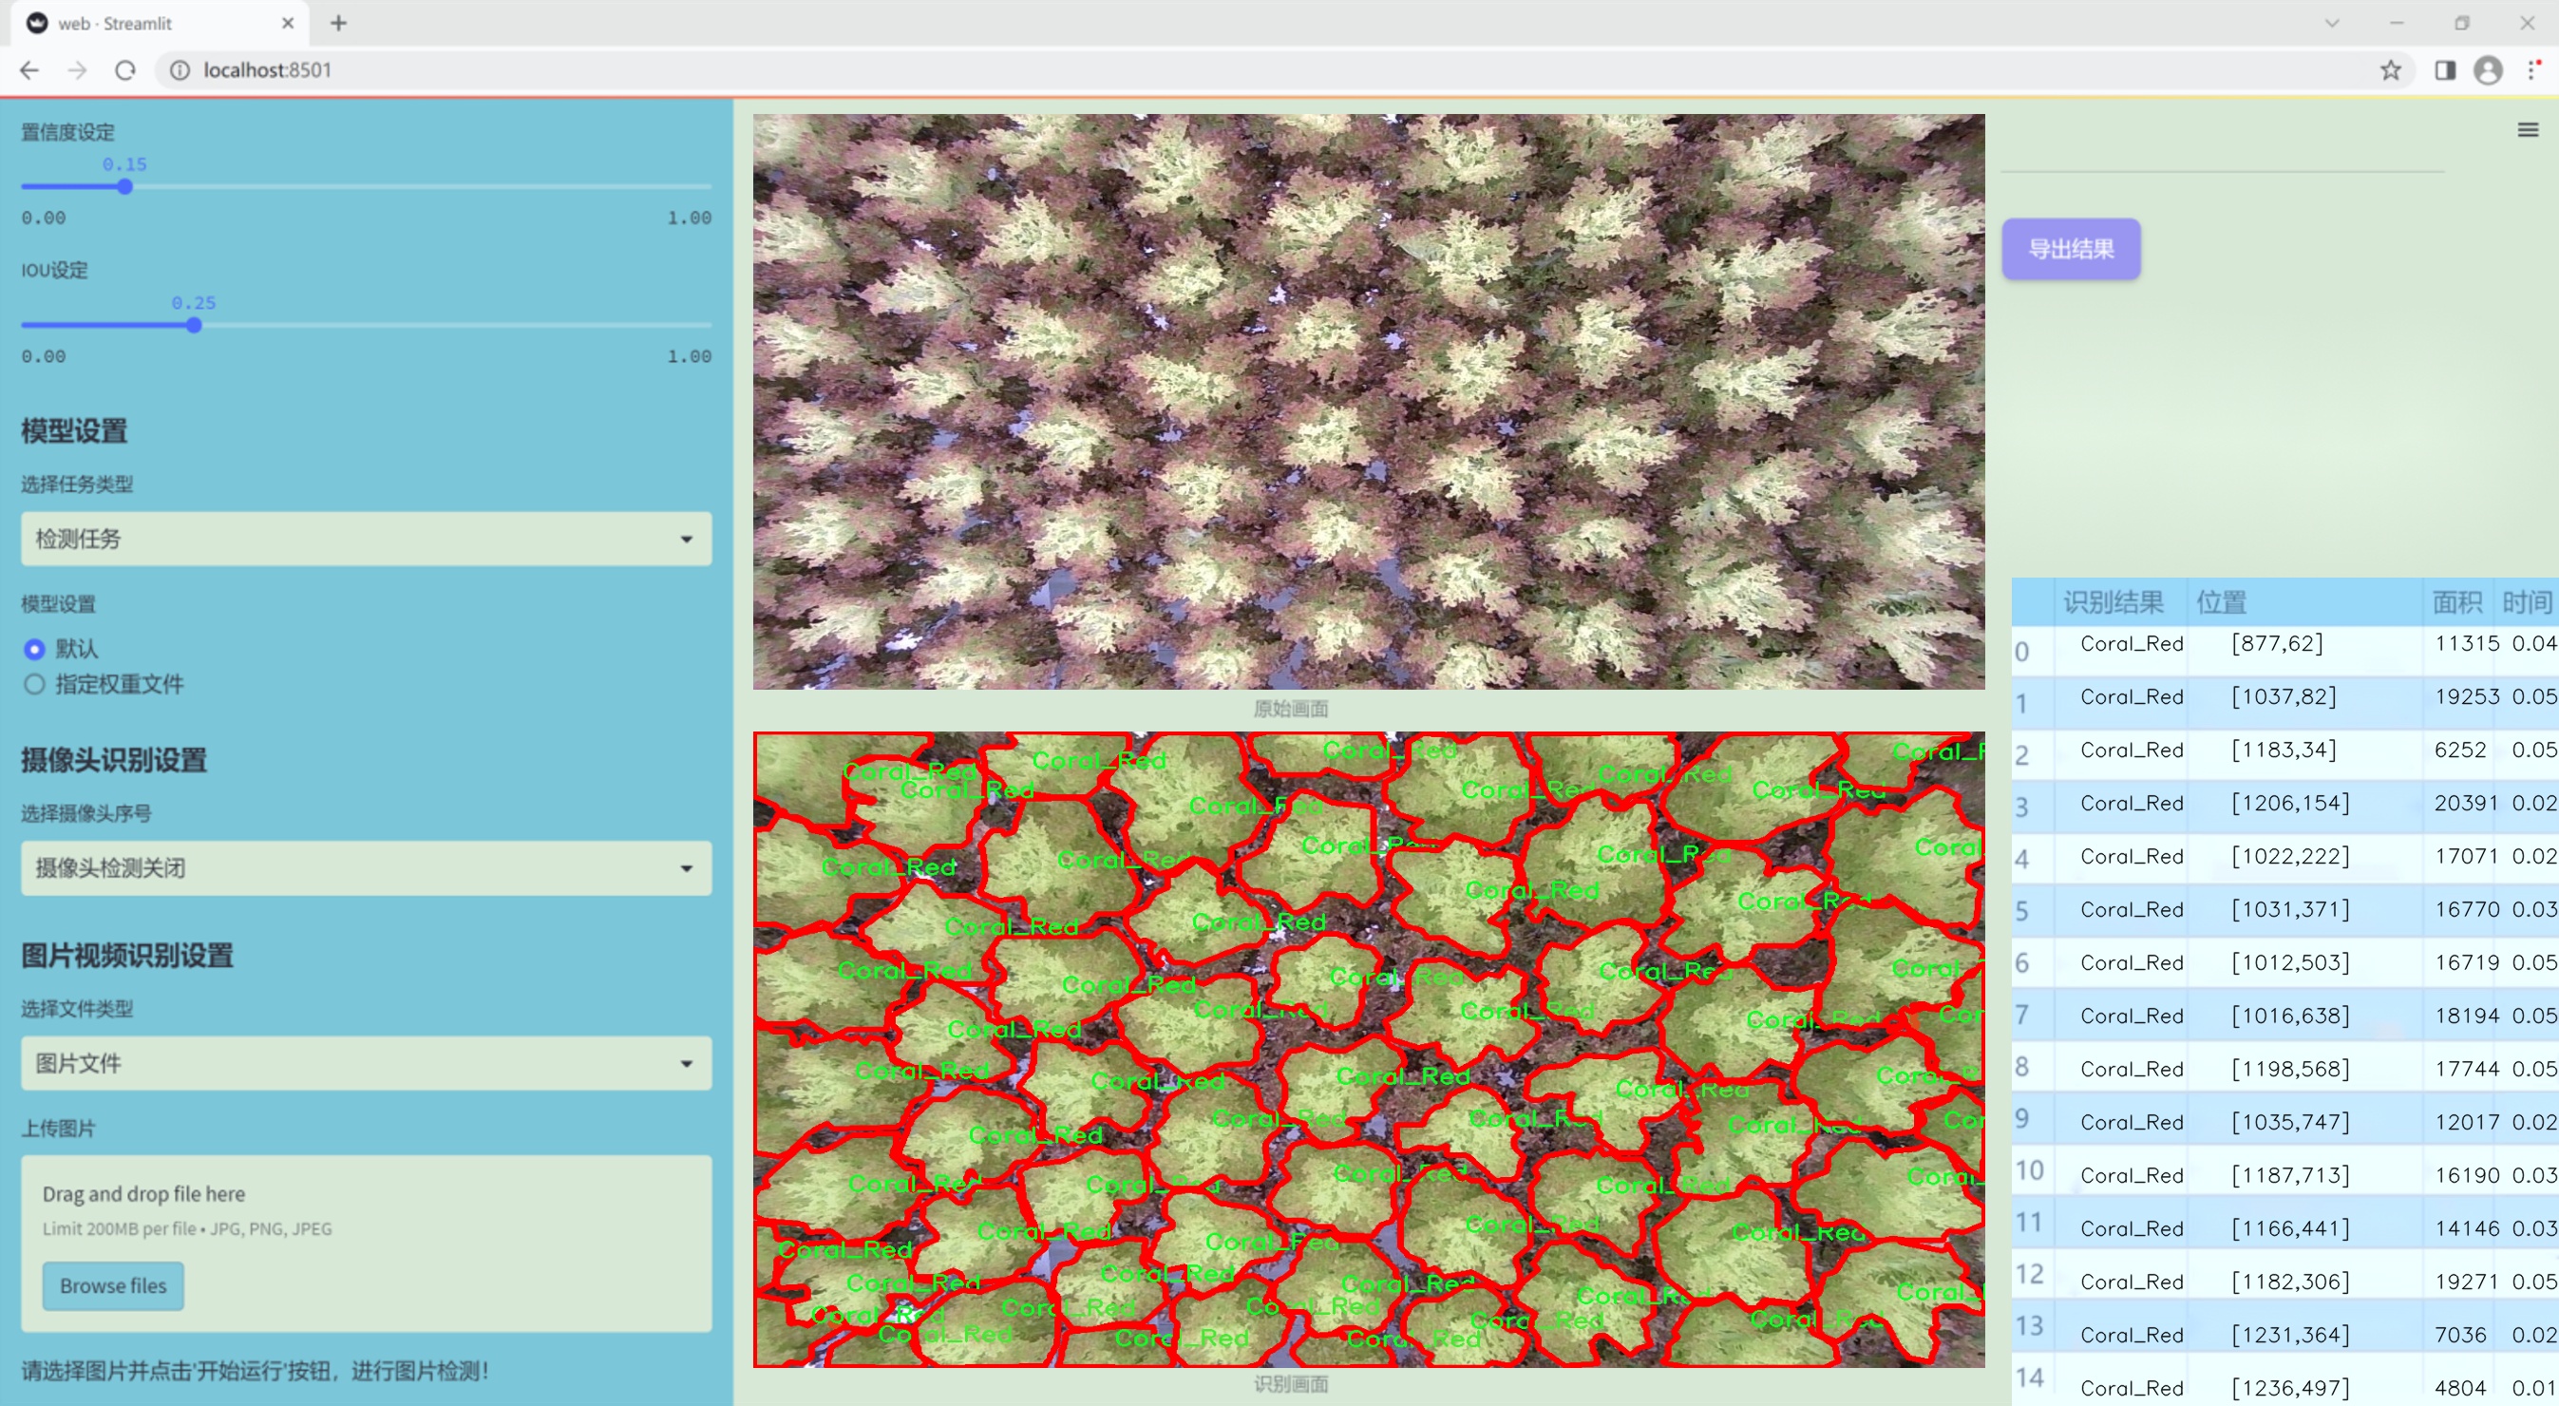The height and width of the screenshot is (1406, 2559).
Task: Expand the 检测任务 task type dropdown
Action: pos(366,539)
